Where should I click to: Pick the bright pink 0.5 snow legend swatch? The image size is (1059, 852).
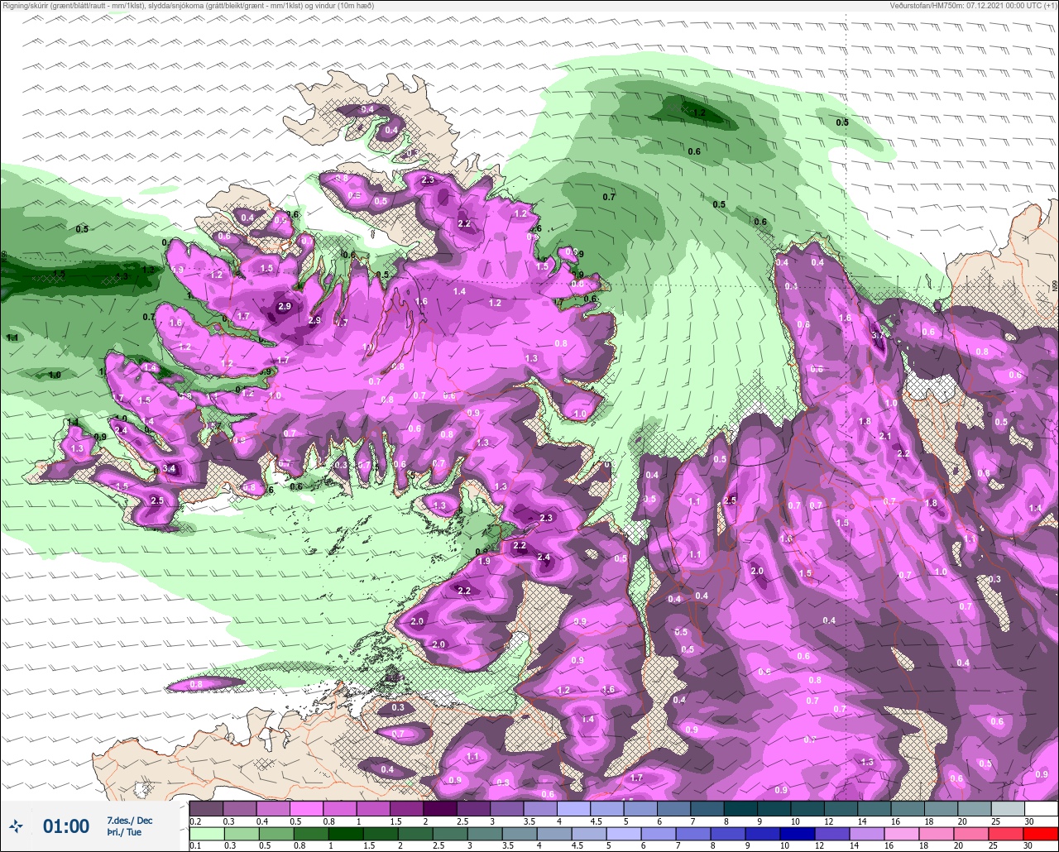coord(306,808)
